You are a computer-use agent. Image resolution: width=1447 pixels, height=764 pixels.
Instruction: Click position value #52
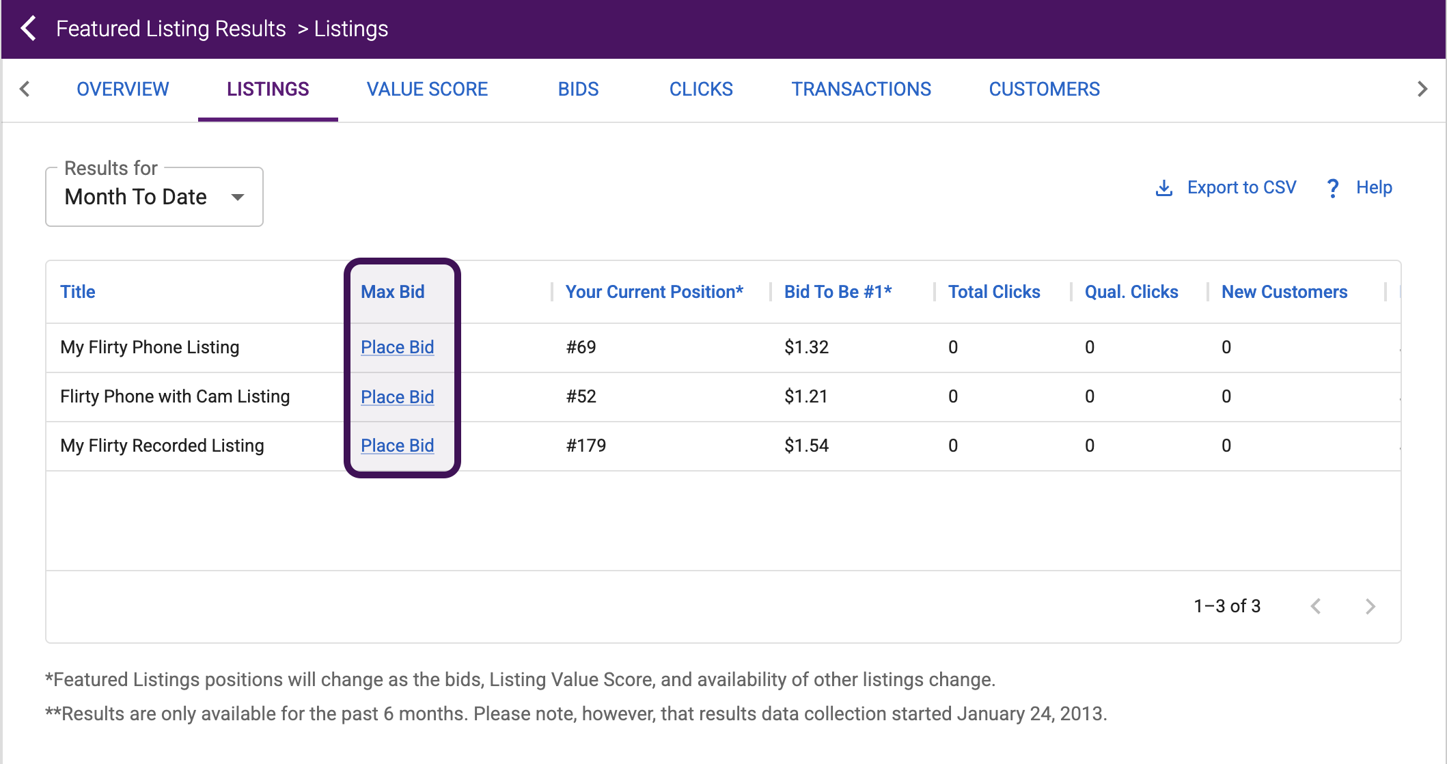[581, 396]
